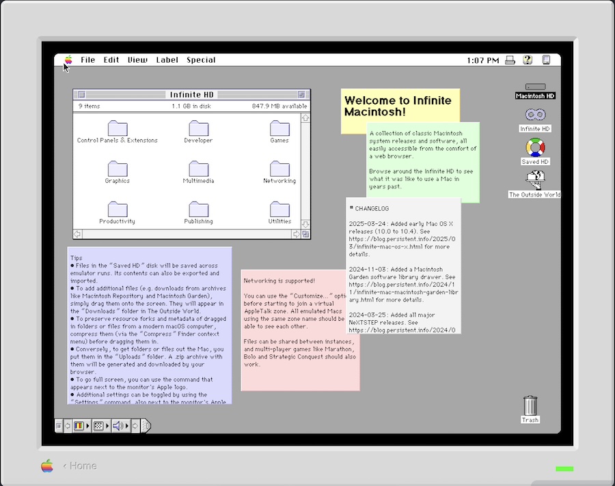Screen dimensions: 615x486
Task: Click the Trash can icon
Action: pyautogui.click(x=530, y=405)
